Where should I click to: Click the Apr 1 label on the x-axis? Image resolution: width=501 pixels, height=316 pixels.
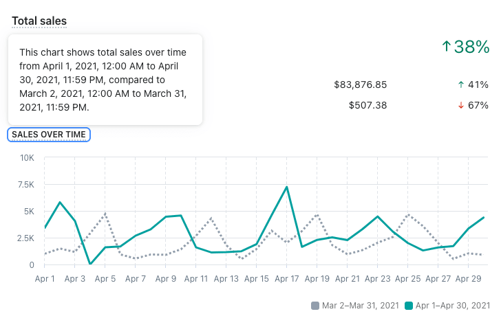[45, 279]
